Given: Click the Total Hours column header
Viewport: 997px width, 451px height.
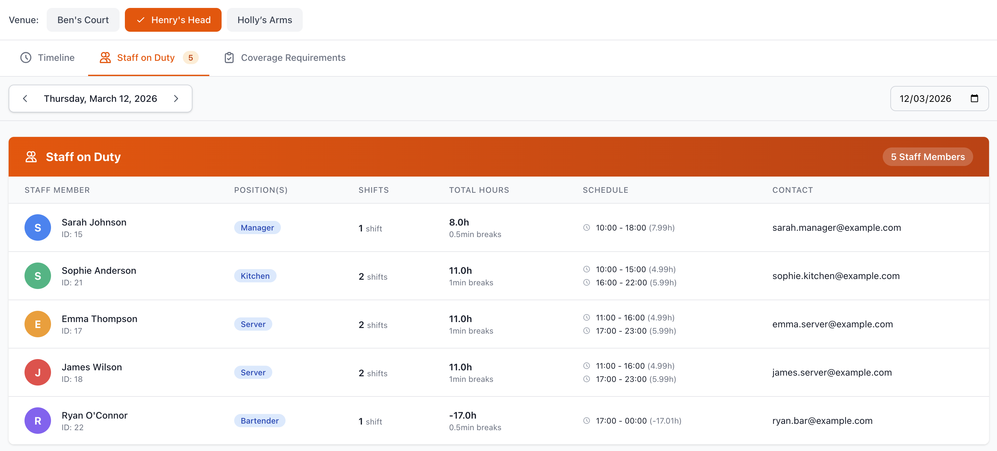Looking at the screenshot, I should (x=479, y=190).
